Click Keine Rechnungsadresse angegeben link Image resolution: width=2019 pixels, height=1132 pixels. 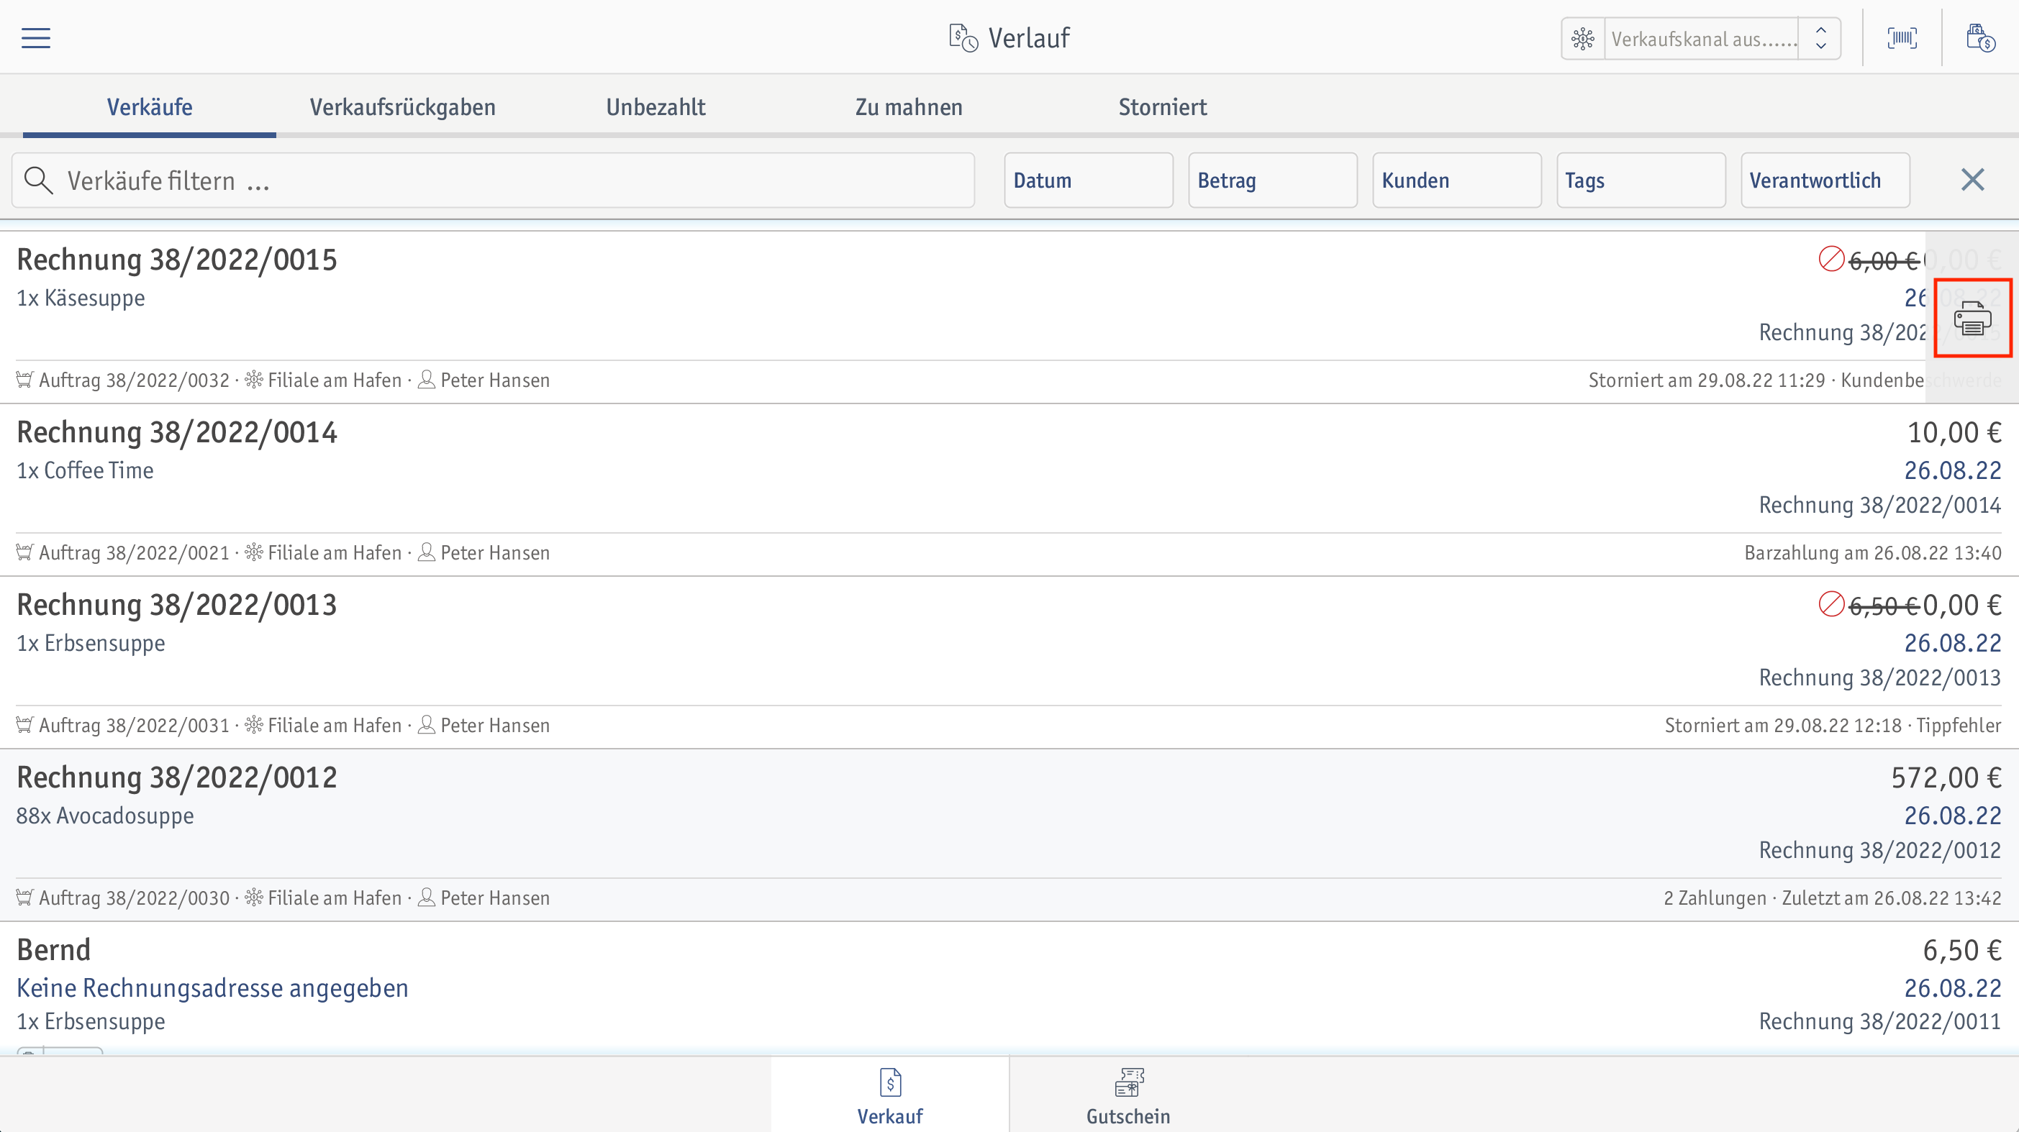point(212,988)
